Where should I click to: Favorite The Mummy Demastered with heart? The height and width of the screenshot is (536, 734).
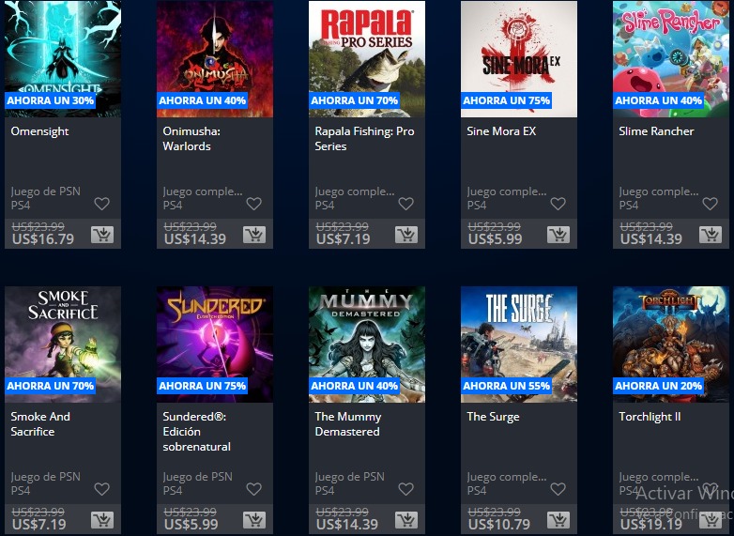point(405,489)
